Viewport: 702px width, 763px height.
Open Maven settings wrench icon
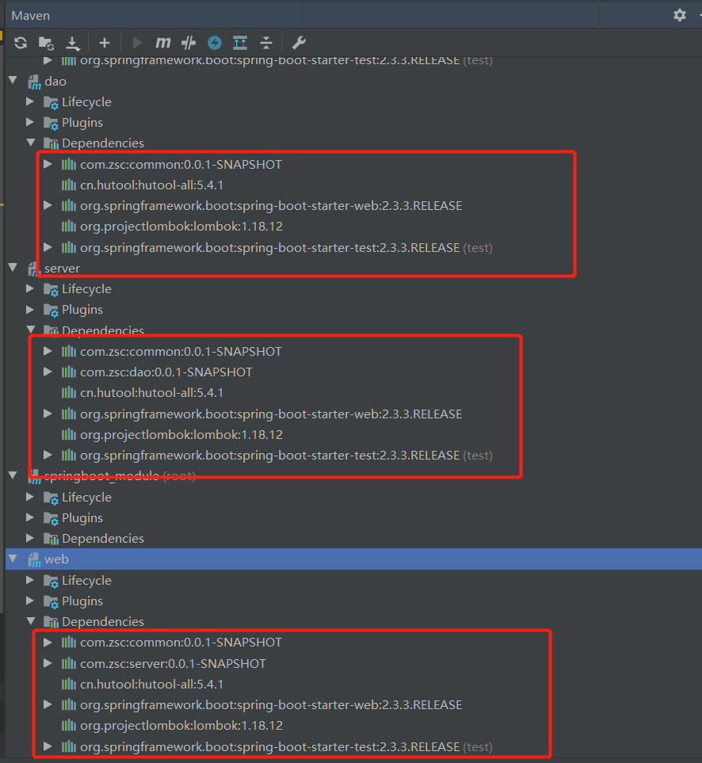click(x=299, y=43)
